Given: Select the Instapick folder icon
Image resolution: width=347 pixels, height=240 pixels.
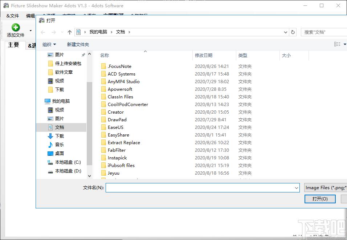Looking at the screenshot, I should pos(103,158).
